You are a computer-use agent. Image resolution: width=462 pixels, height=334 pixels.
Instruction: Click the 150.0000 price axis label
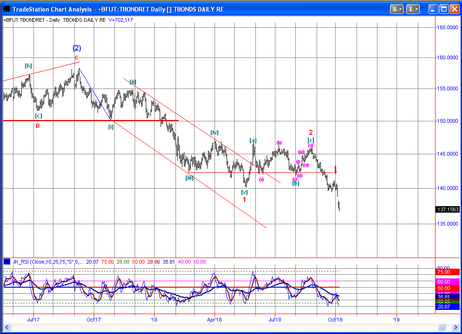[x=447, y=121]
